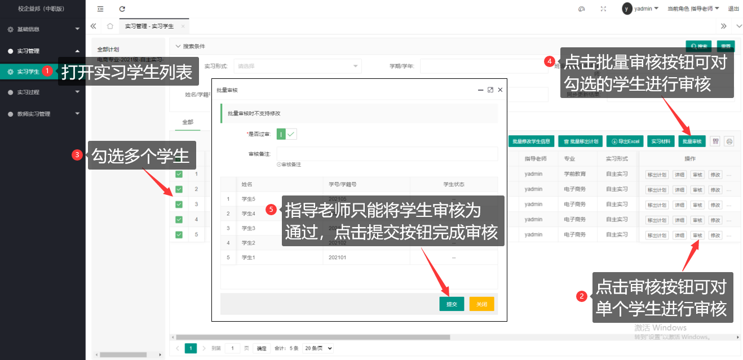Uncheck the checkbox for row 3

[x=179, y=205]
